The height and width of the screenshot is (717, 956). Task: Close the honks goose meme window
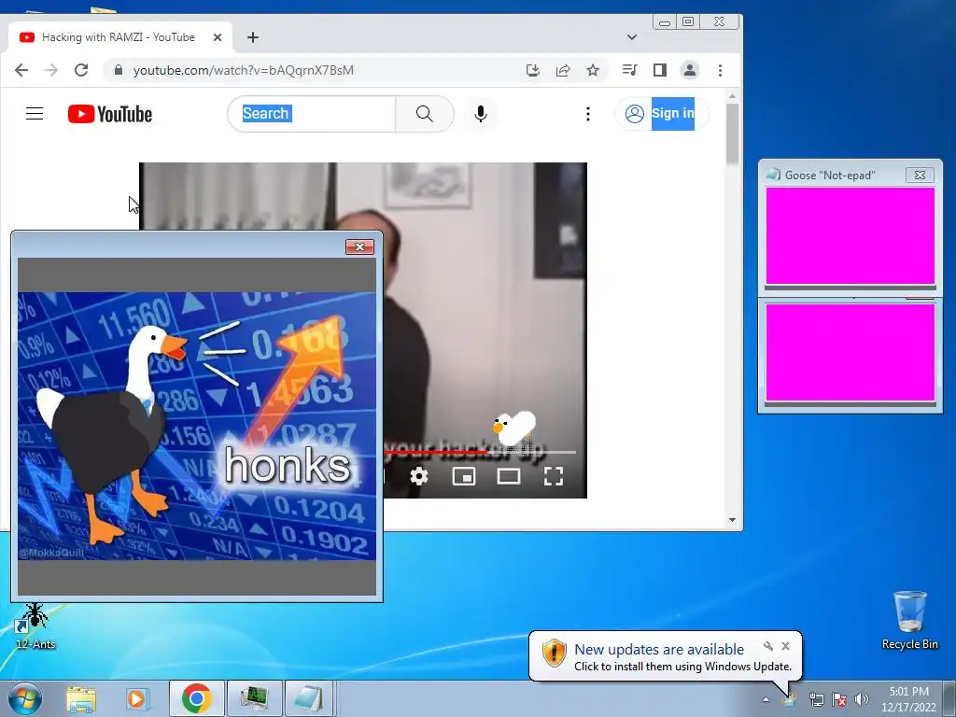pyautogui.click(x=359, y=246)
